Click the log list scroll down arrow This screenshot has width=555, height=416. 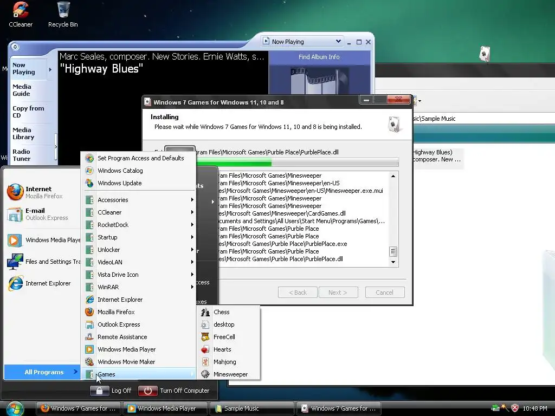393,262
